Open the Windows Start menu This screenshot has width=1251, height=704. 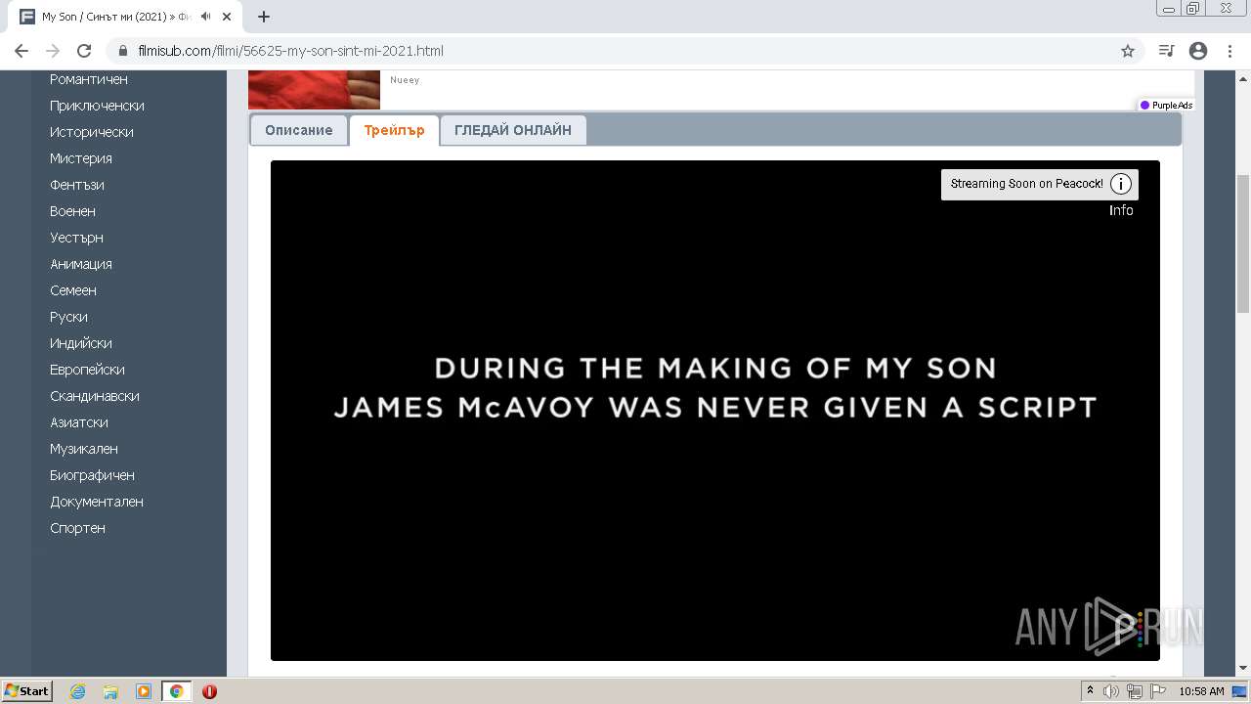point(27,691)
